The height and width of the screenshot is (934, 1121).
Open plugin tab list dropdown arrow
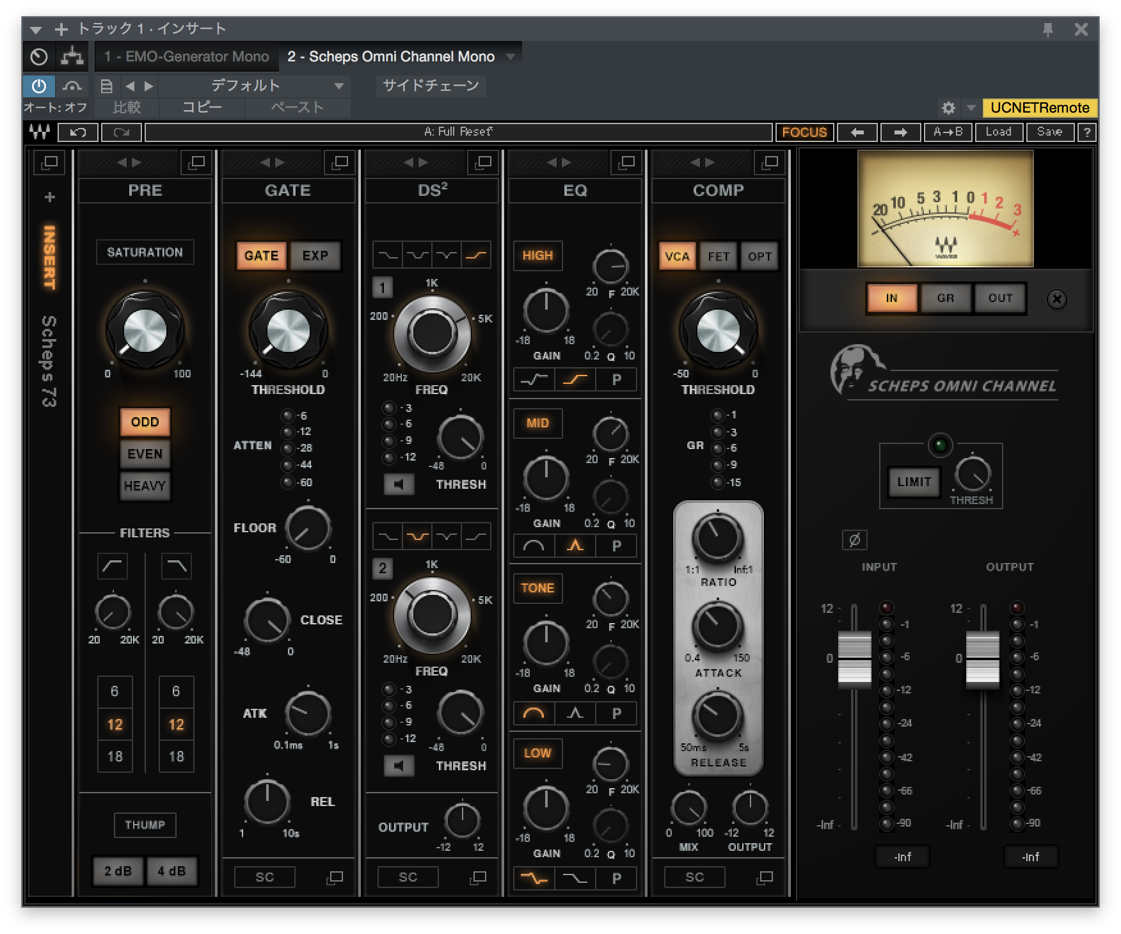pyautogui.click(x=510, y=56)
